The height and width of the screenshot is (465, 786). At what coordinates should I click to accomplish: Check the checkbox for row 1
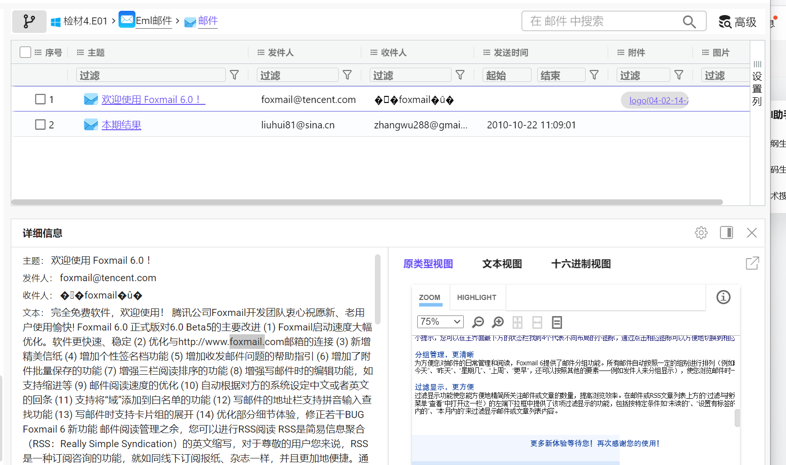point(40,99)
